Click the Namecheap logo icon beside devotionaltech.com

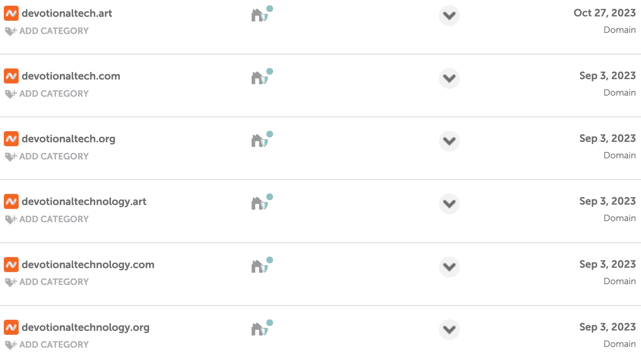11,76
